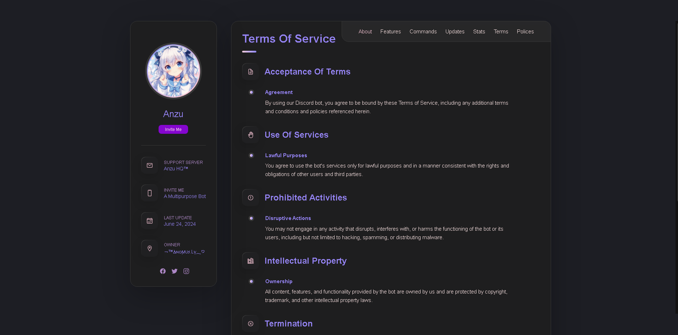Click the Twitter icon
The image size is (678, 335).
click(x=174, y=271)
